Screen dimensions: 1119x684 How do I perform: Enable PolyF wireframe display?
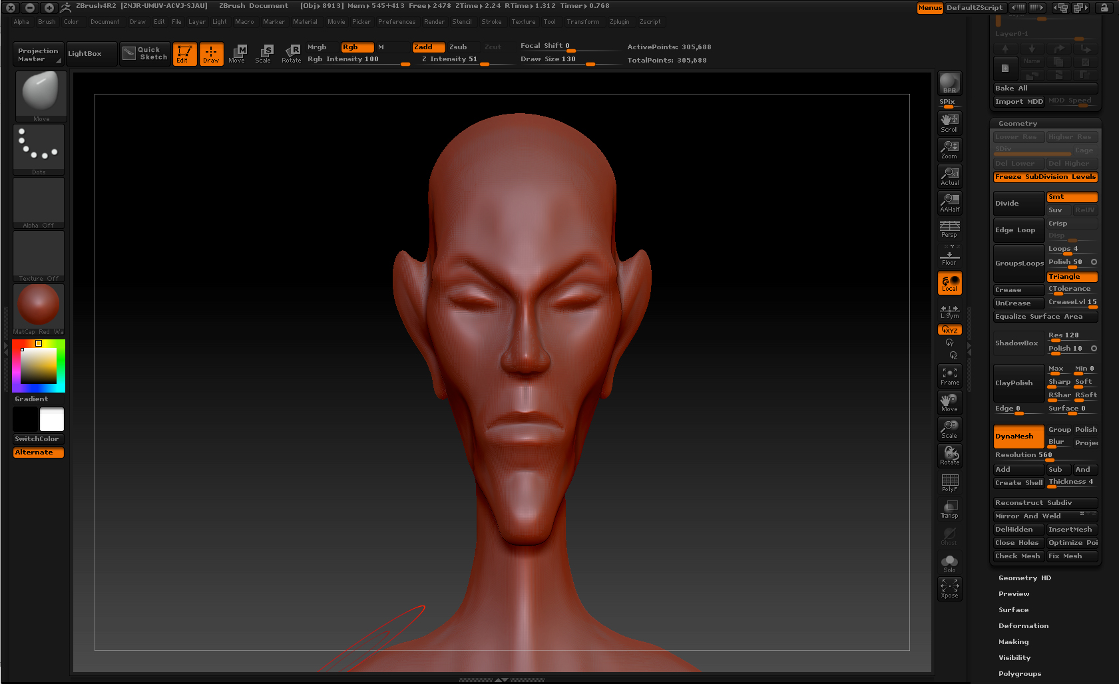[x=949, y=482]
